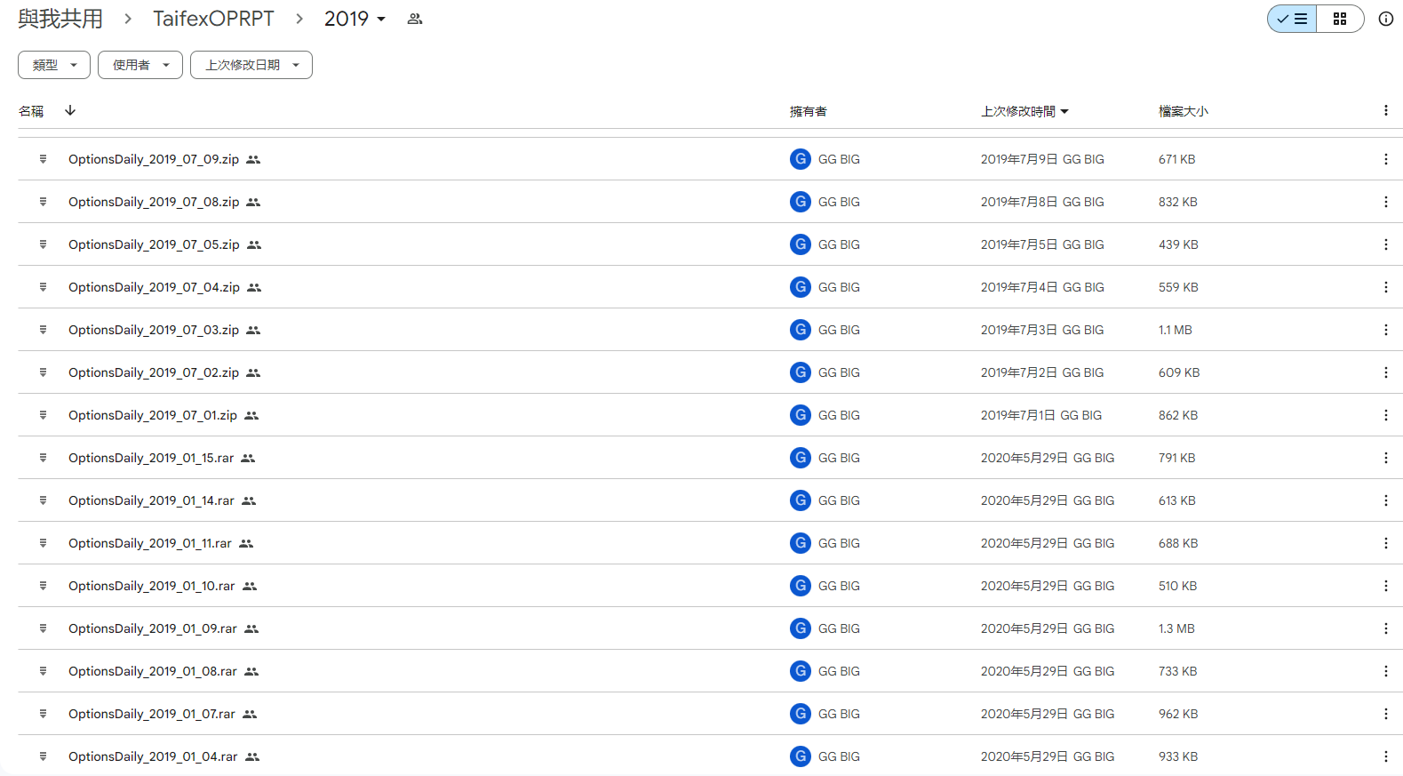
Task: Open more actions for OptionsDaily_2019_07_08.zip
Action: 1386,202
